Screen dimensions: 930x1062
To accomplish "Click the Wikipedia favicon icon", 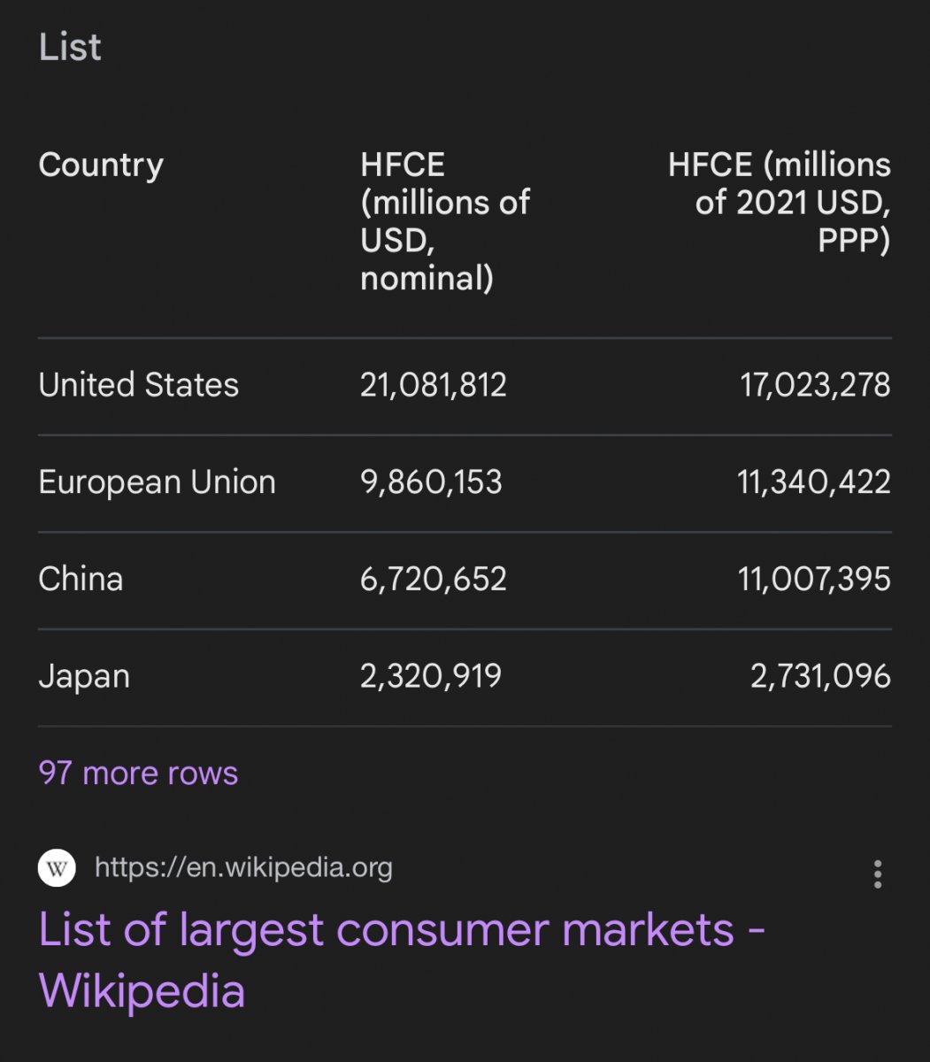I will [x=57, y=868].
